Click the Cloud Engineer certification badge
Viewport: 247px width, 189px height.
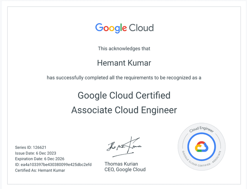point(201,147)
